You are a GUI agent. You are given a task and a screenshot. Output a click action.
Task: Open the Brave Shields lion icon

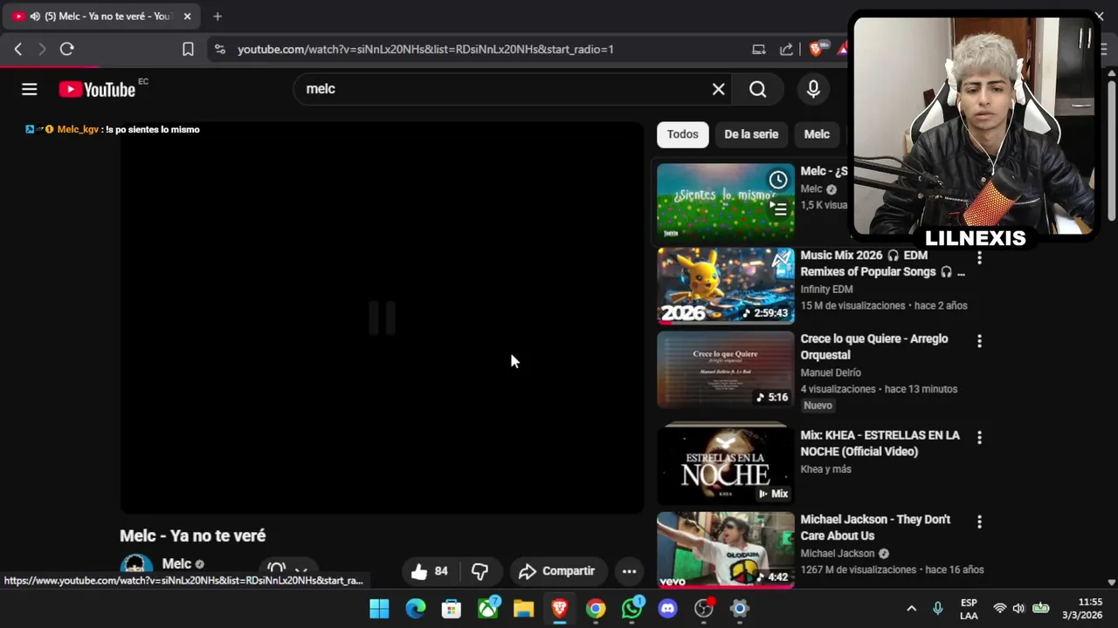(816, 49)
